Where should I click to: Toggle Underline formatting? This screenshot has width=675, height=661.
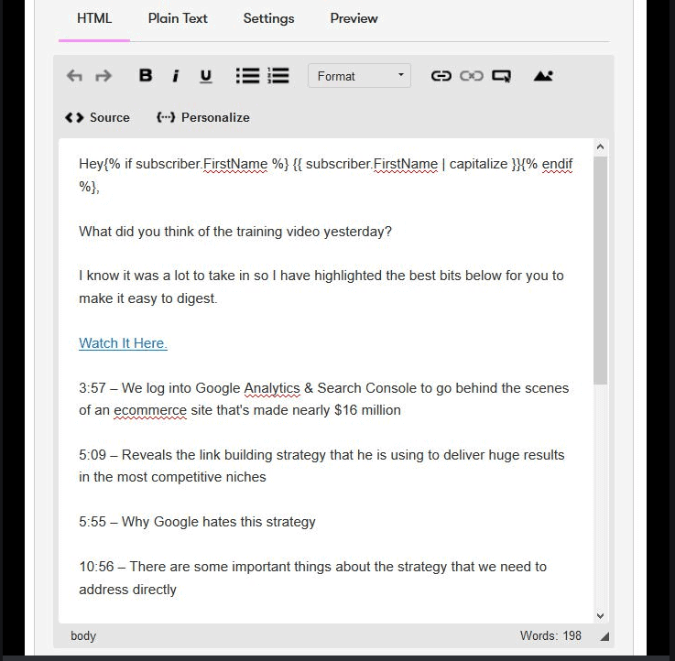pos(206,76)
